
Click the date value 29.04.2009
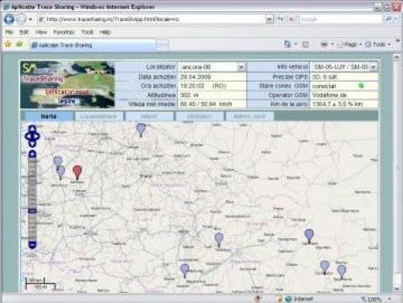click(196, 77)
